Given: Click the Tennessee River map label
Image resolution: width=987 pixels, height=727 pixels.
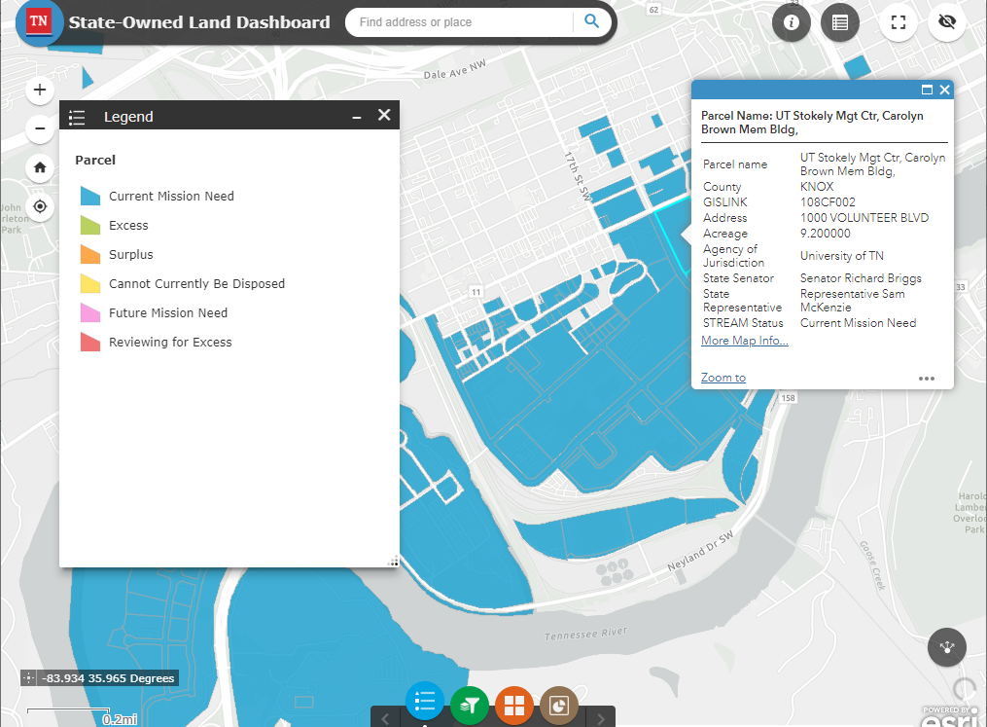Looking at the screenshot, I should tap(586, 634).
